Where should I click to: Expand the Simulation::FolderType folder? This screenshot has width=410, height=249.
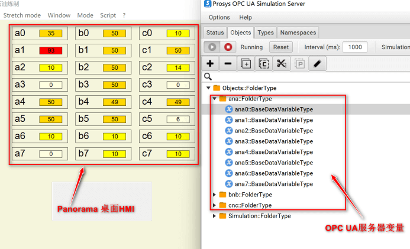tap(214, 216)
